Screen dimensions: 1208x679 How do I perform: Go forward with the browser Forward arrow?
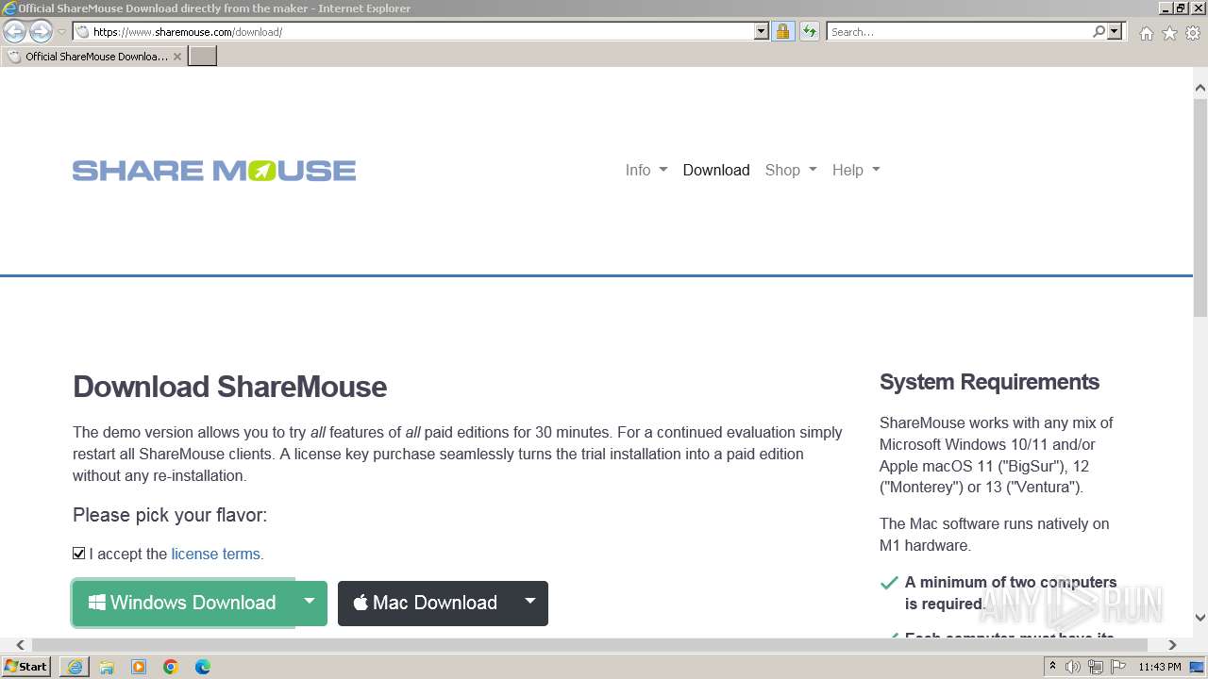point(41,31)
